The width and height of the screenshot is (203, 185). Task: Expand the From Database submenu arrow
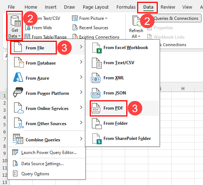81,62
